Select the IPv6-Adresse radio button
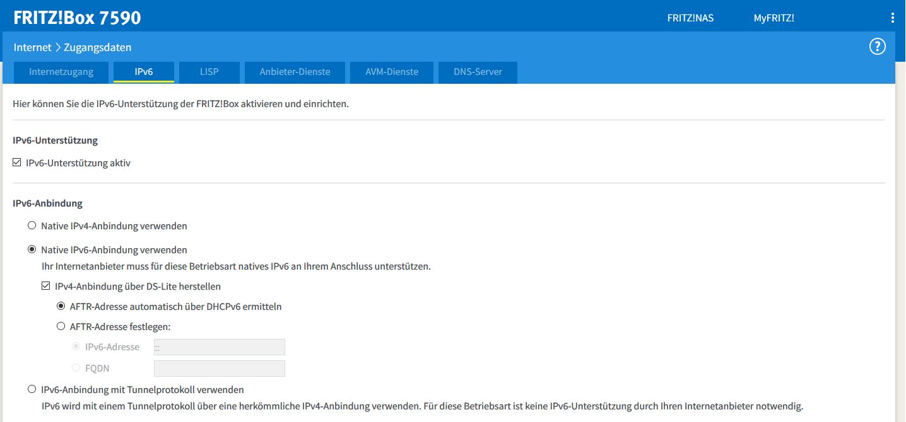The height and width of the screenshot is (422, 906). tap(76, 346)
